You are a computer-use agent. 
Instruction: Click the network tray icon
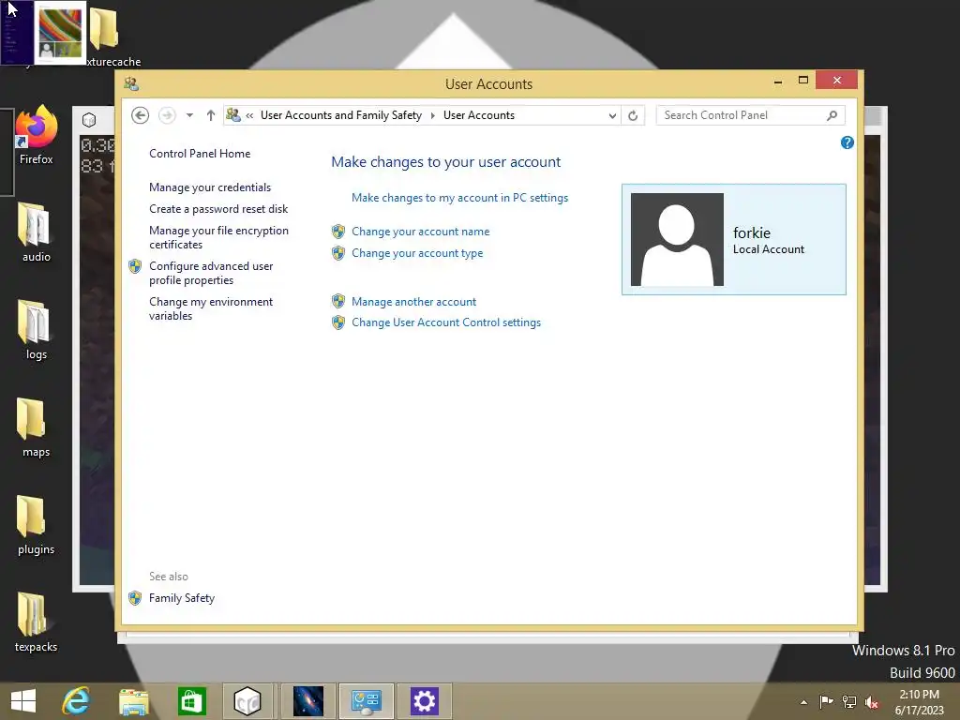(849, 701)
